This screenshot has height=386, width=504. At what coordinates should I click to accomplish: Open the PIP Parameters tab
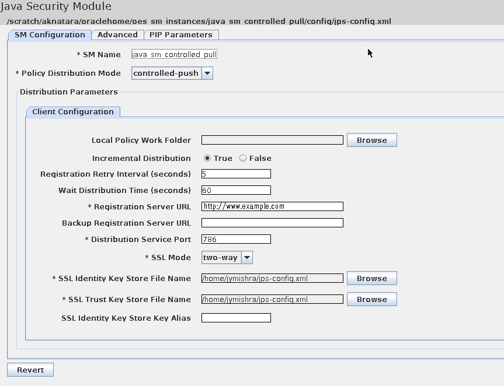coord(181,34)
